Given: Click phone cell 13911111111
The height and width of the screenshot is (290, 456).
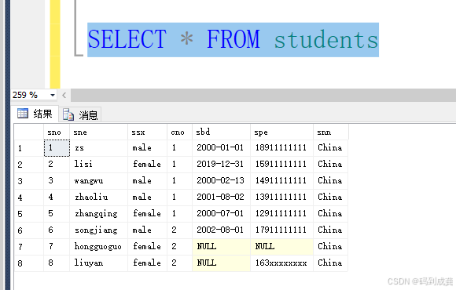Looking at the screenshot, I should point(281,198).
